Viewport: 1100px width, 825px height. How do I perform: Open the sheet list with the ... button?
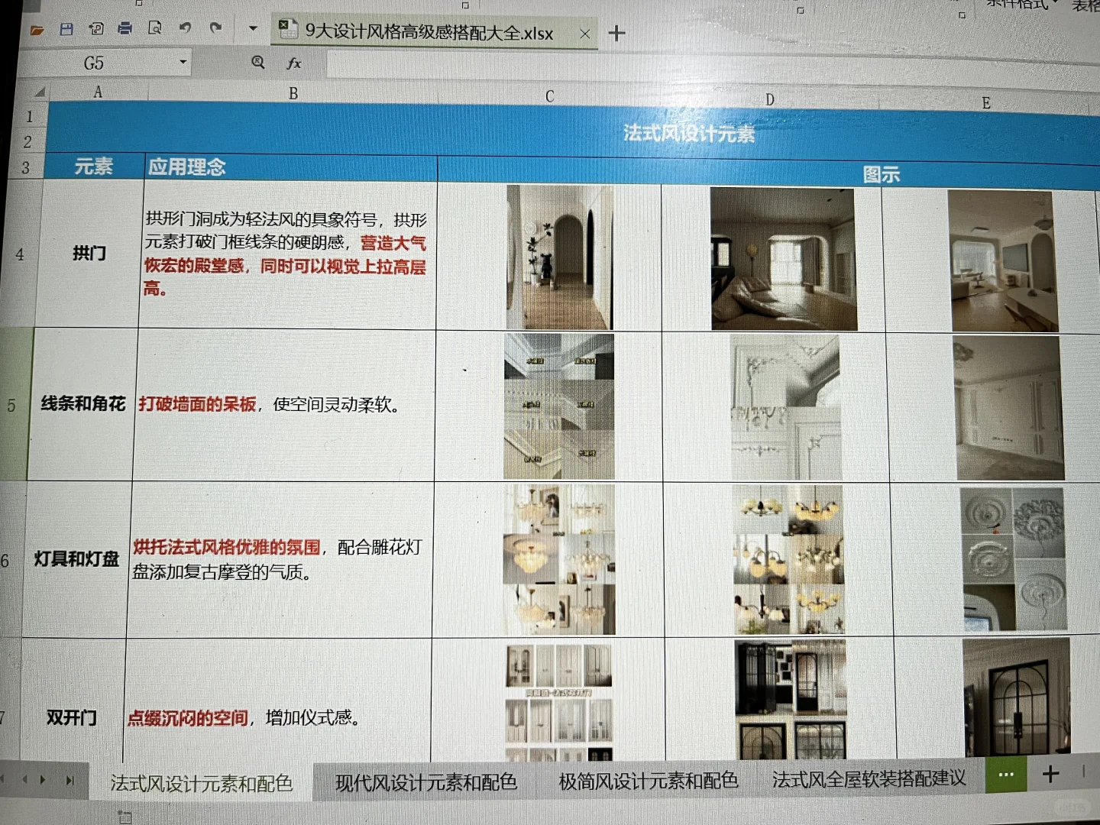tap(1006, 775)
